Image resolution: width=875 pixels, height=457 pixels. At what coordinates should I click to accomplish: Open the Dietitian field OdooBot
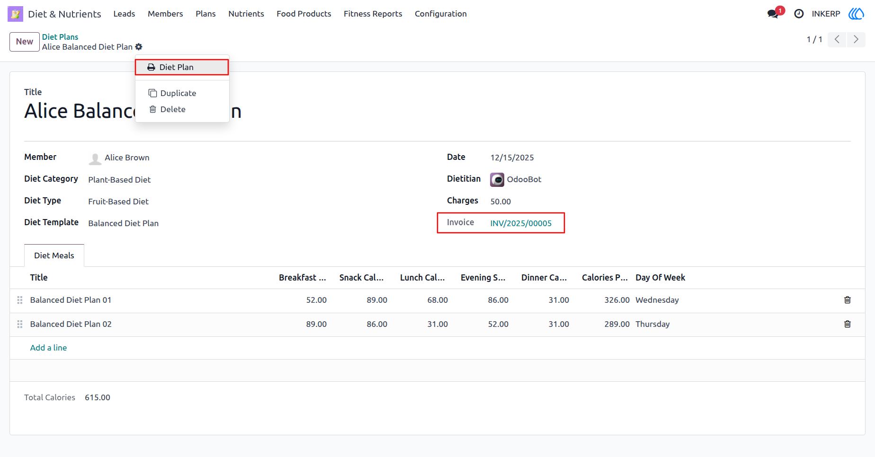click(x=524, y=179)
